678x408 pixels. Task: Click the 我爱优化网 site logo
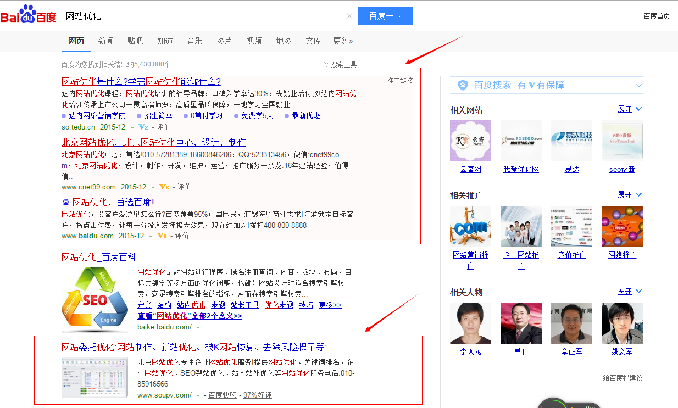click(521, 141)
